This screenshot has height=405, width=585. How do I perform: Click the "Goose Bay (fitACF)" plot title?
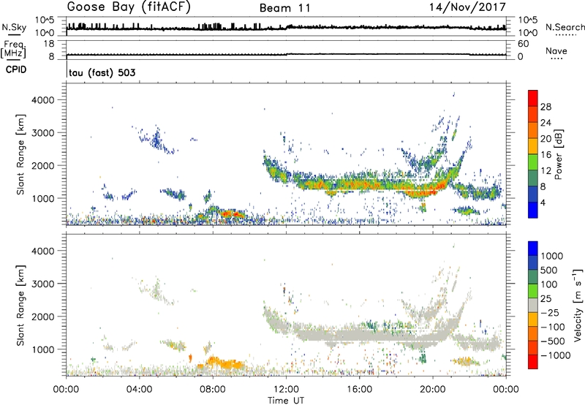pyautogui.click(x=129, y=7)
